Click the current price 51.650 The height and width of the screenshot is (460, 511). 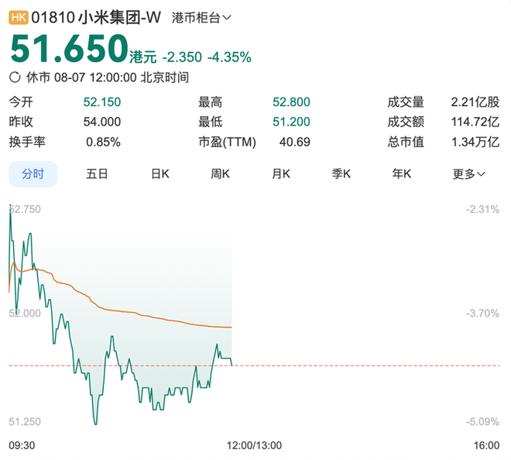(x=67, y=50)
